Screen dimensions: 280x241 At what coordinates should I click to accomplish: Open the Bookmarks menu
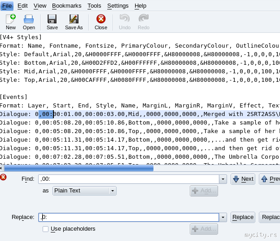66,6
